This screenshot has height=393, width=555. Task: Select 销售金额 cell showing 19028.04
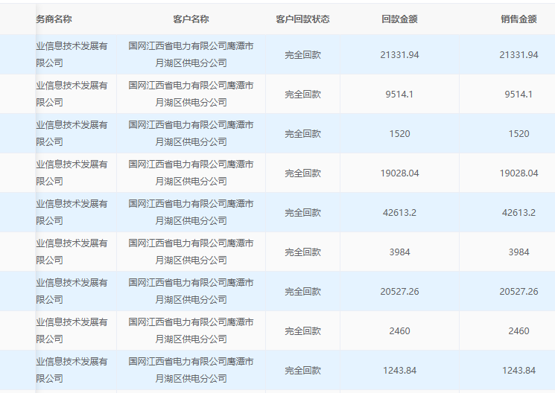click(x=519, y=173)
